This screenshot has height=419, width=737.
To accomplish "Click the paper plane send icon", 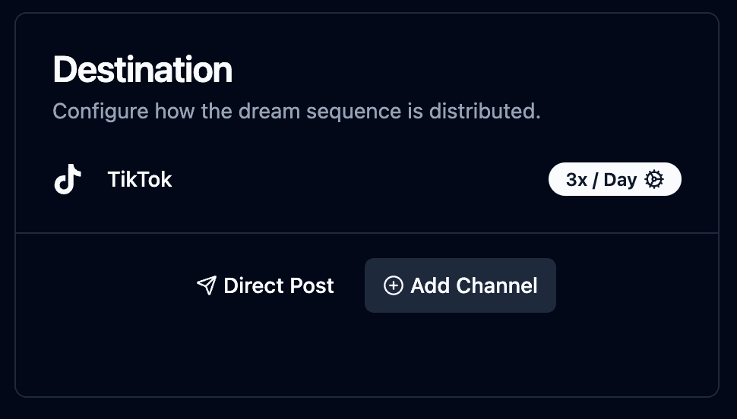I will 207,285.
